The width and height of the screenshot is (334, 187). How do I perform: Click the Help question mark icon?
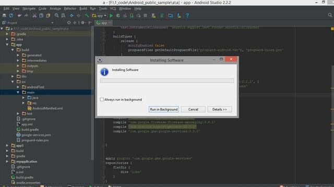coord(187,16)
